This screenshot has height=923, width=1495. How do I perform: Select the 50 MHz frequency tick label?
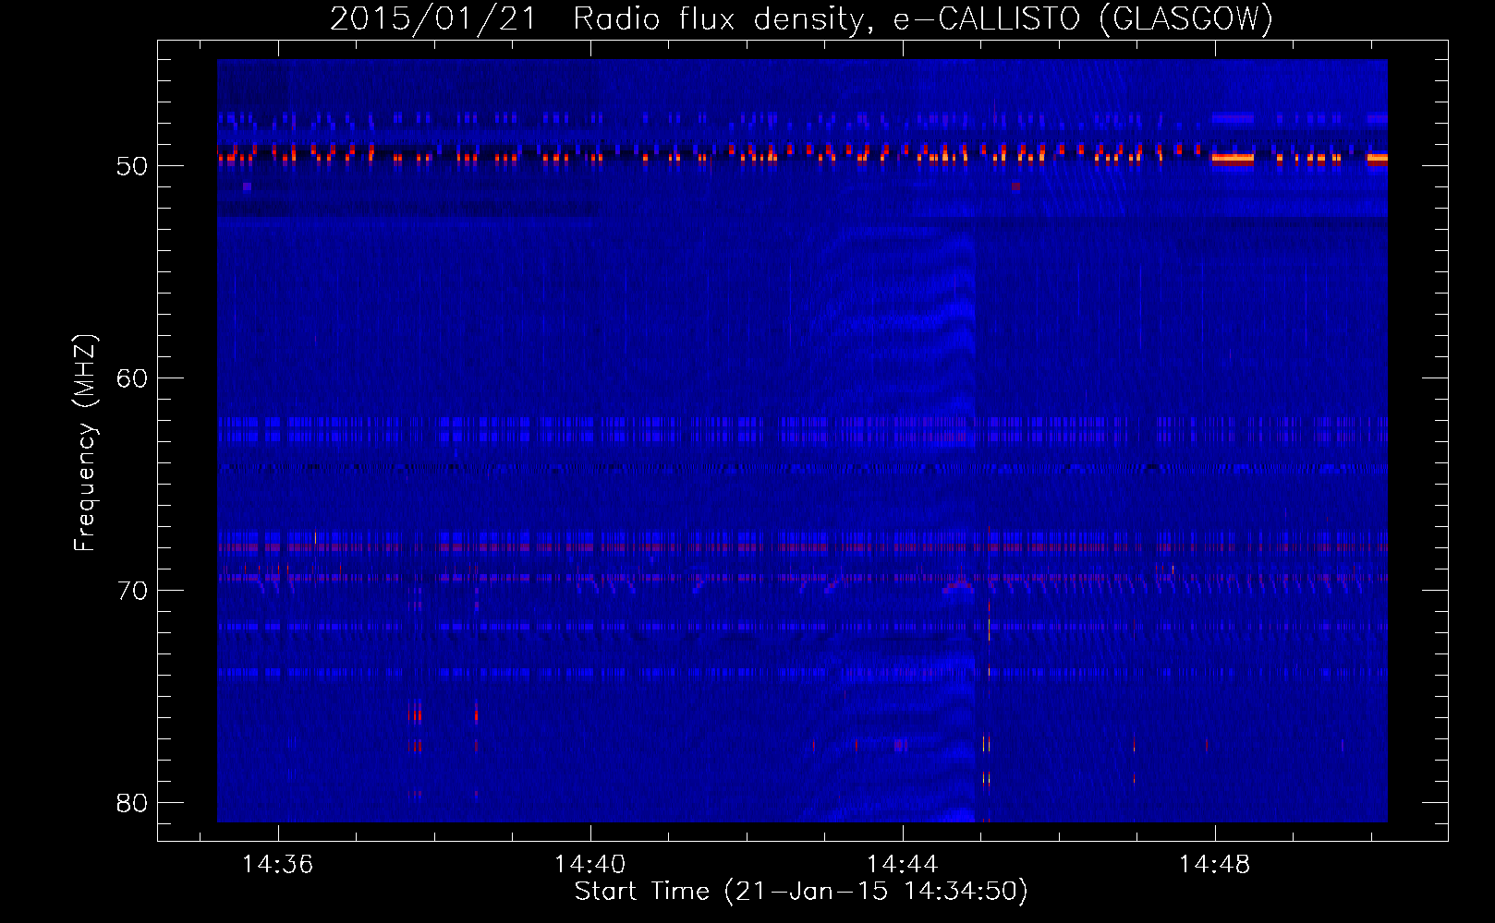132,166
